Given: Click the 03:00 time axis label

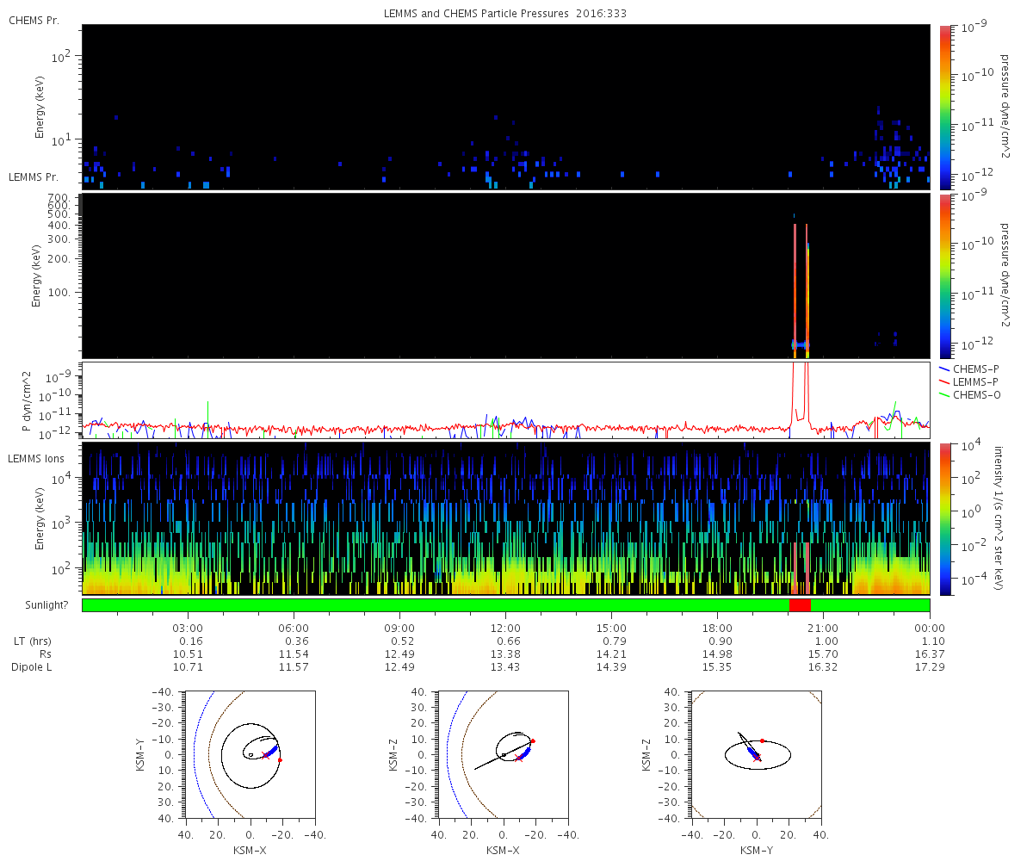Looking at the screenshot, I should pos(188,628).
